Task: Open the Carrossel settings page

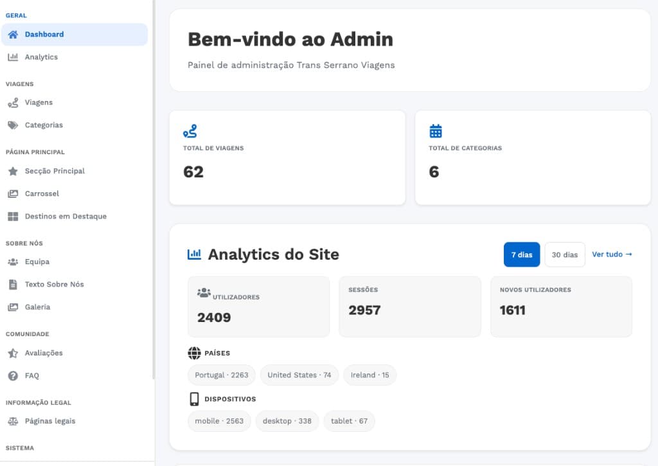Action: (x=75, y=193)
